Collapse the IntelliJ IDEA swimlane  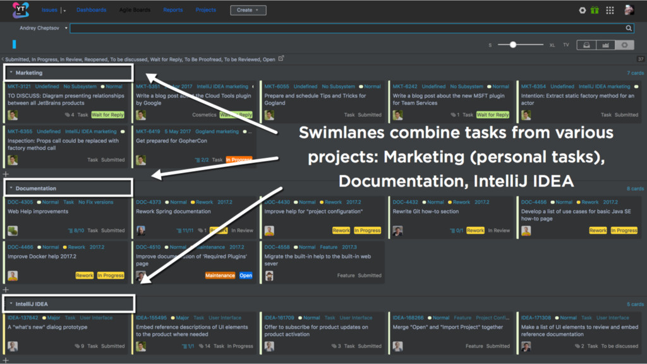[11, 303]
